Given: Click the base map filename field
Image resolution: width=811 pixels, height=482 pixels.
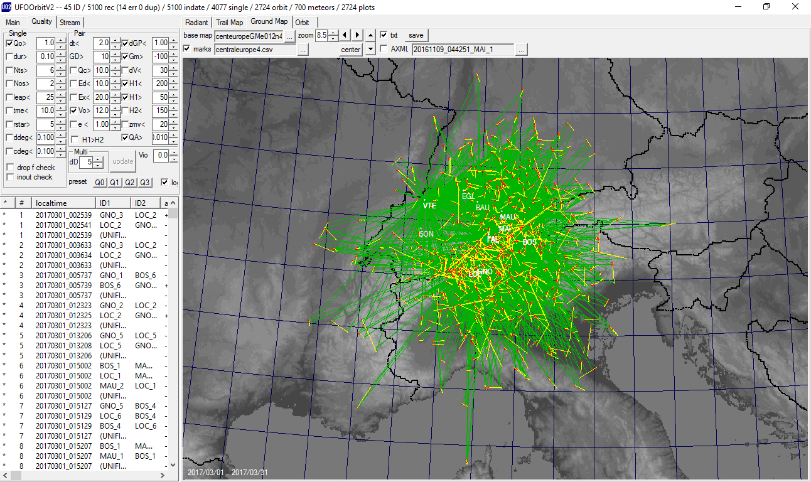Looking at the screenshot, I should pyautogui.click(x=249, y=36).
